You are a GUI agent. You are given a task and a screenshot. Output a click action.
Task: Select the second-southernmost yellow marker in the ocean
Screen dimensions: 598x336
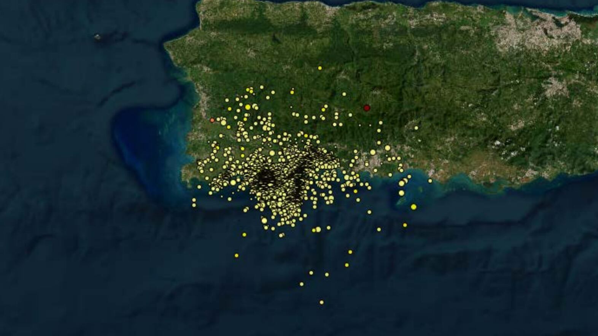[x=302, y=284]
